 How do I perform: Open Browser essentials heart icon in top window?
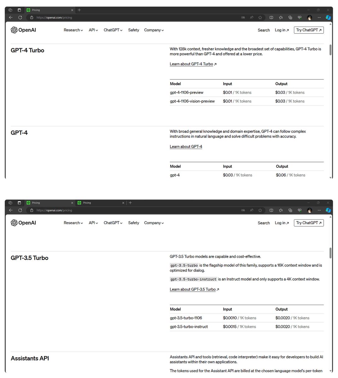click(300, 18)
